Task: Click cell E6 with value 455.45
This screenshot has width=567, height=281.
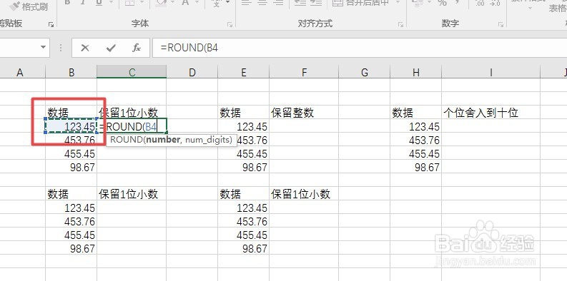Action: [x=243, y=153]
